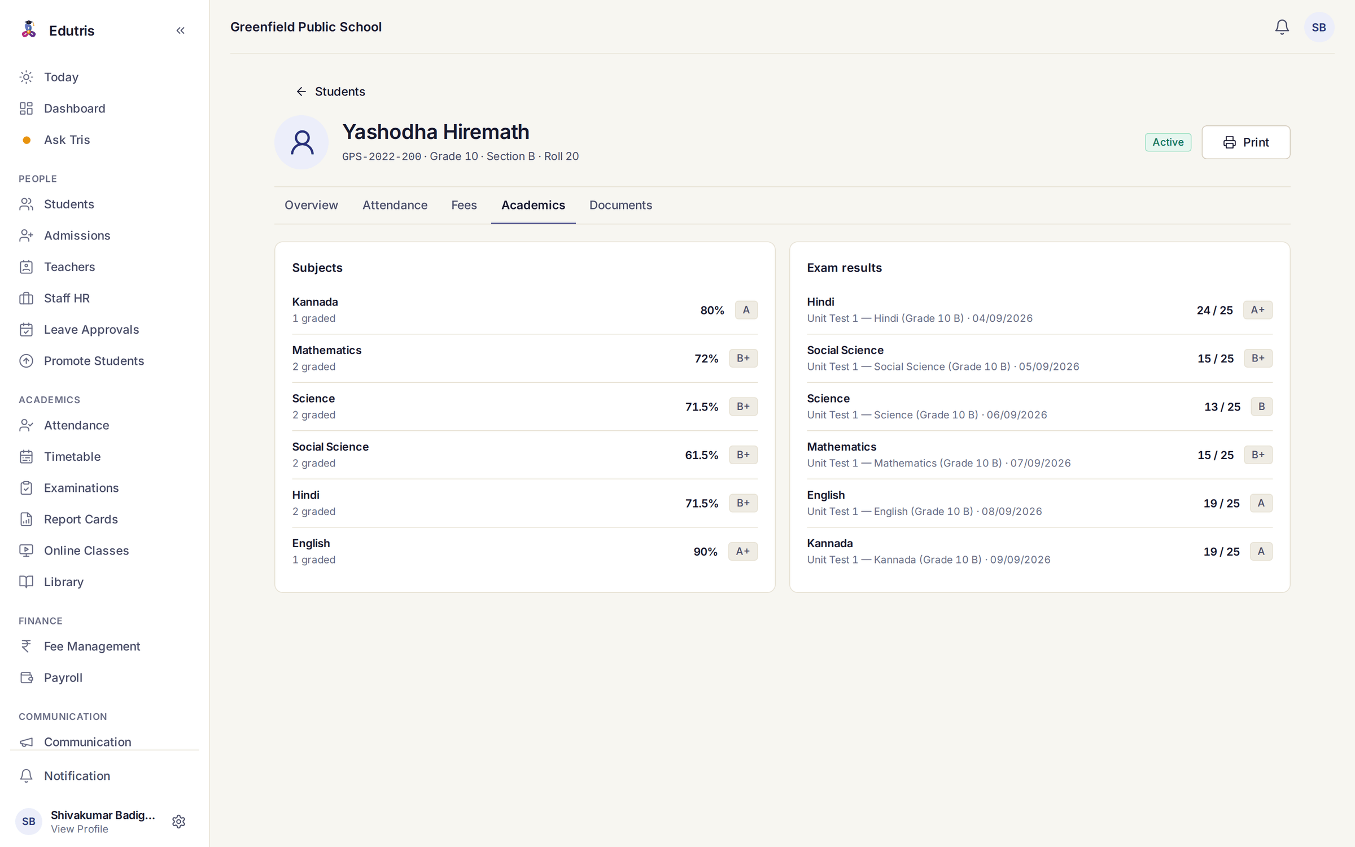The height and width of the screenshot is (847, 1355).
Task: Click the Today sun icon
Action: click(x=27, y=77)
